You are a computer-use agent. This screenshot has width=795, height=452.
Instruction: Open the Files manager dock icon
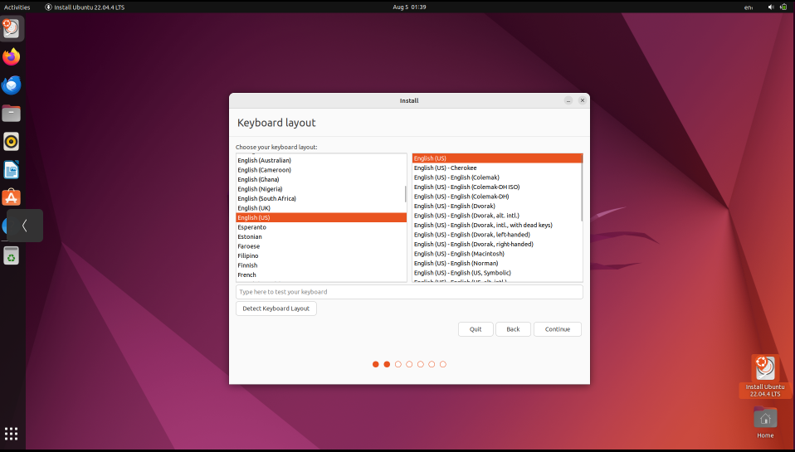click(x=11, y=113)
